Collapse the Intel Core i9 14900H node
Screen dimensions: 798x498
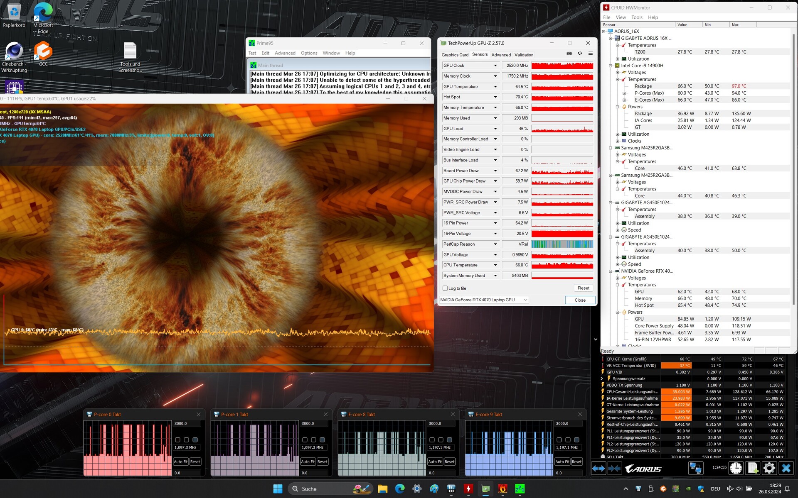click(611, 66)
